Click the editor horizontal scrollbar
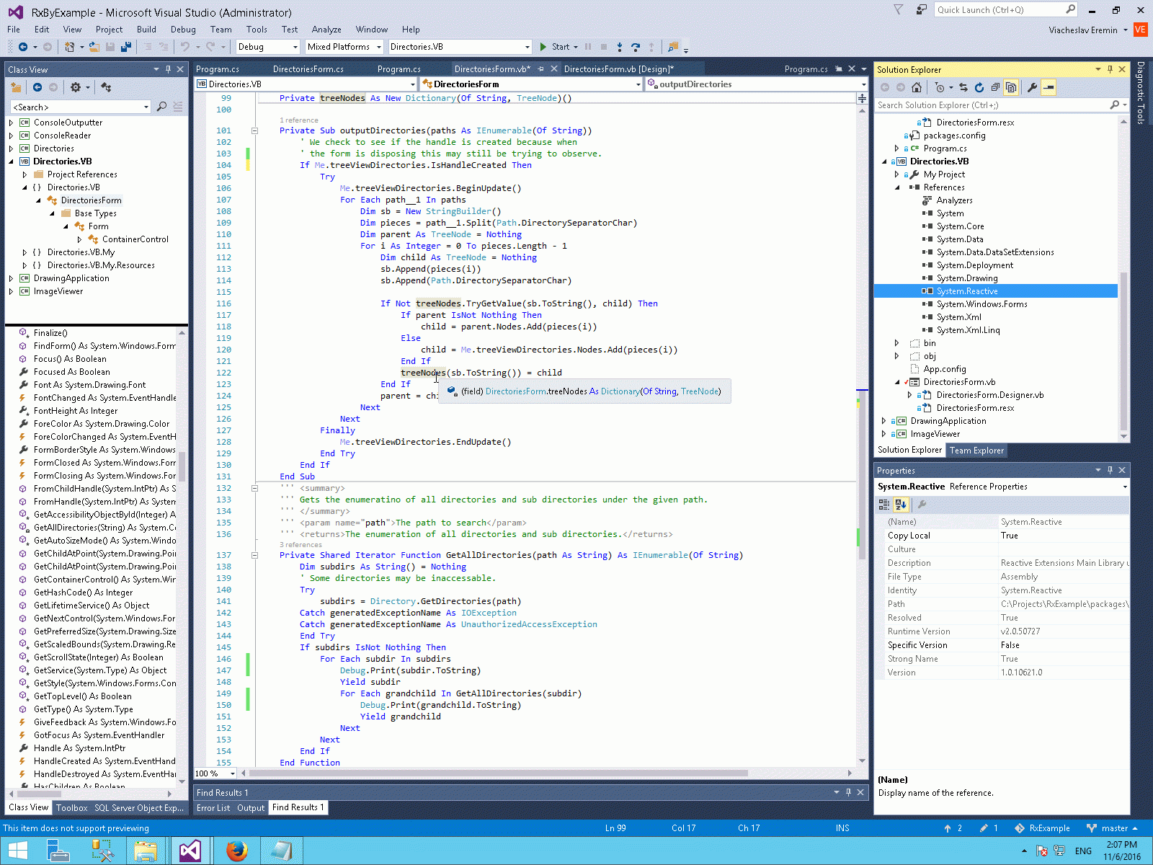The width and height of the screenshot is (1153, 865). [497, 773]
